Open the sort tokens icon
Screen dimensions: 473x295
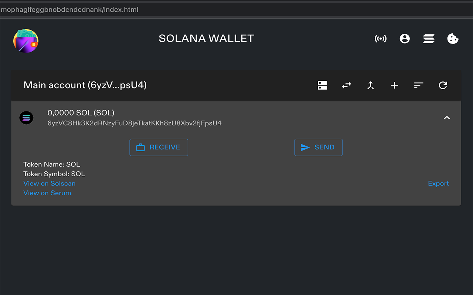tap(419, 85)
